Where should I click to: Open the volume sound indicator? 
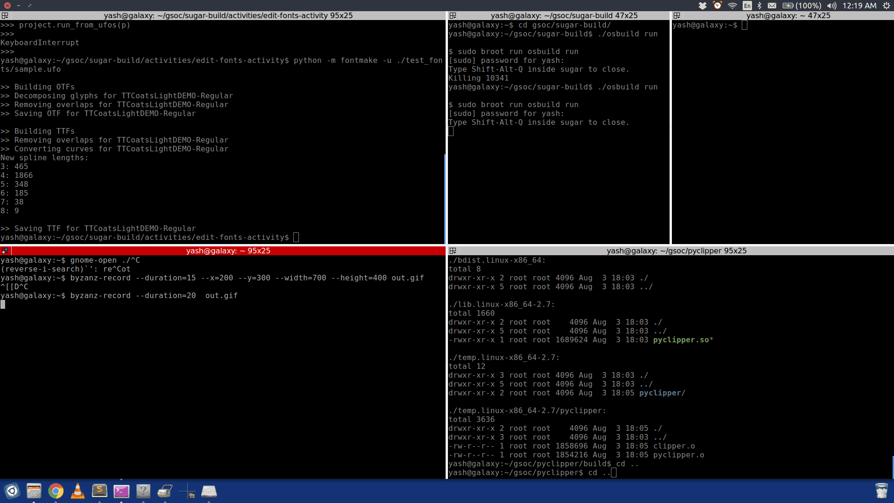tap(832, 6)
